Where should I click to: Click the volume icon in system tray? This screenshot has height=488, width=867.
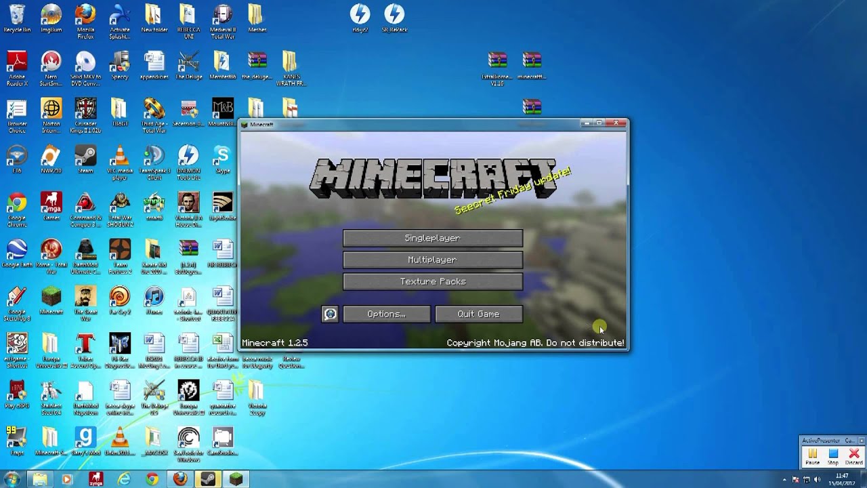pos(818,479)
